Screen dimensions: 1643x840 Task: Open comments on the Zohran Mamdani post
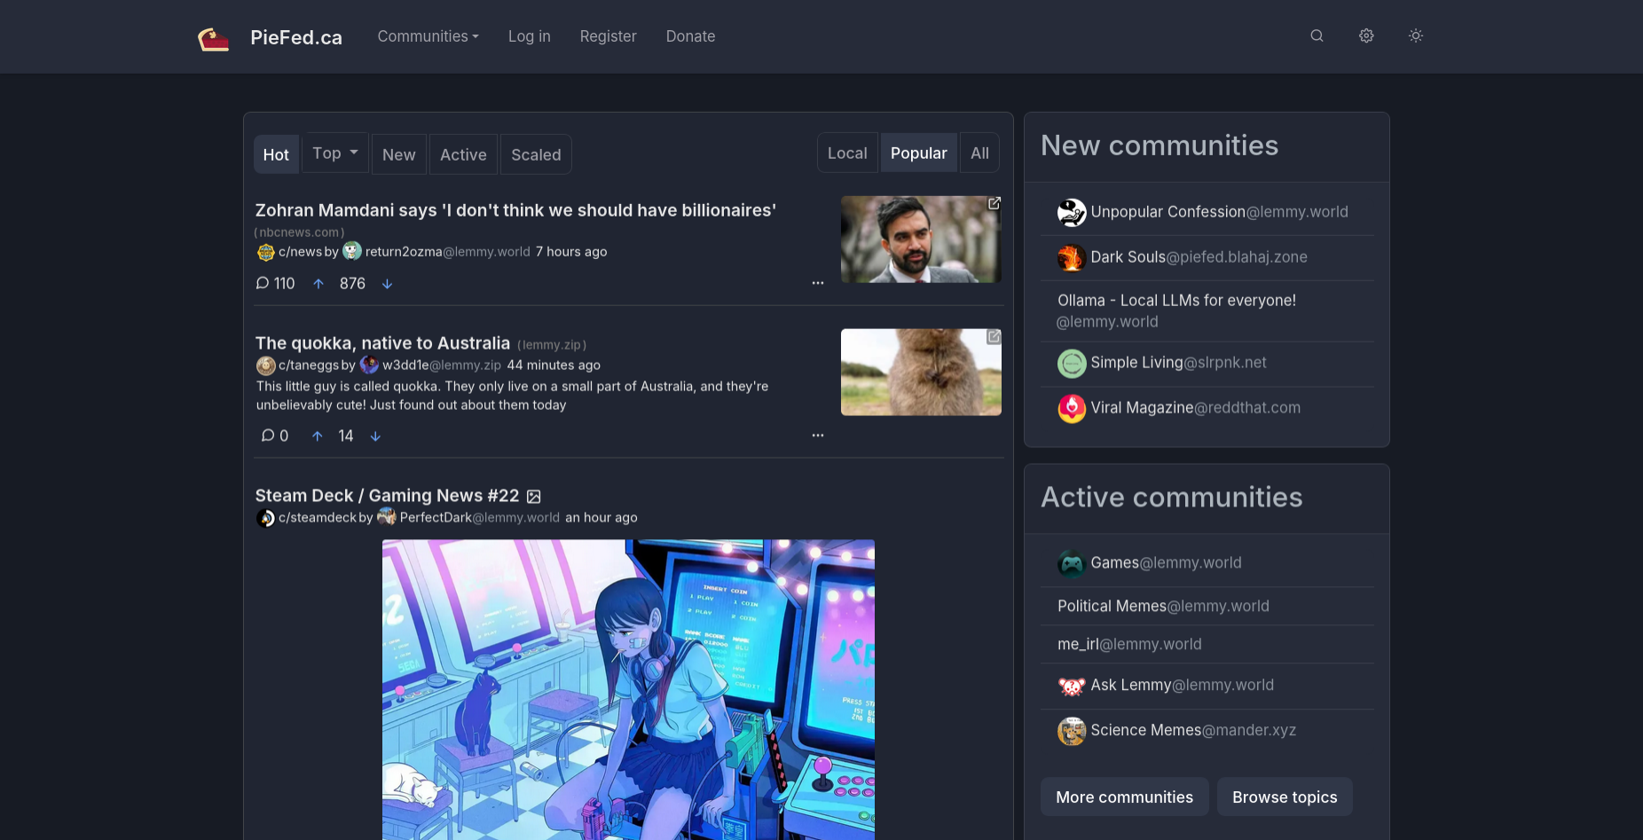click(275, 284)
